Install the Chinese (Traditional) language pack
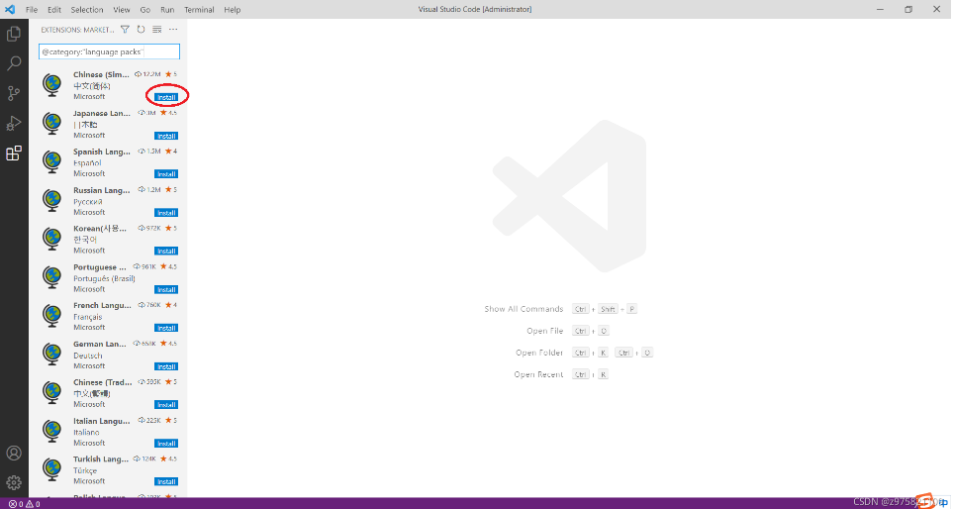This screenshot has height=509, width=953. point(166,405)
